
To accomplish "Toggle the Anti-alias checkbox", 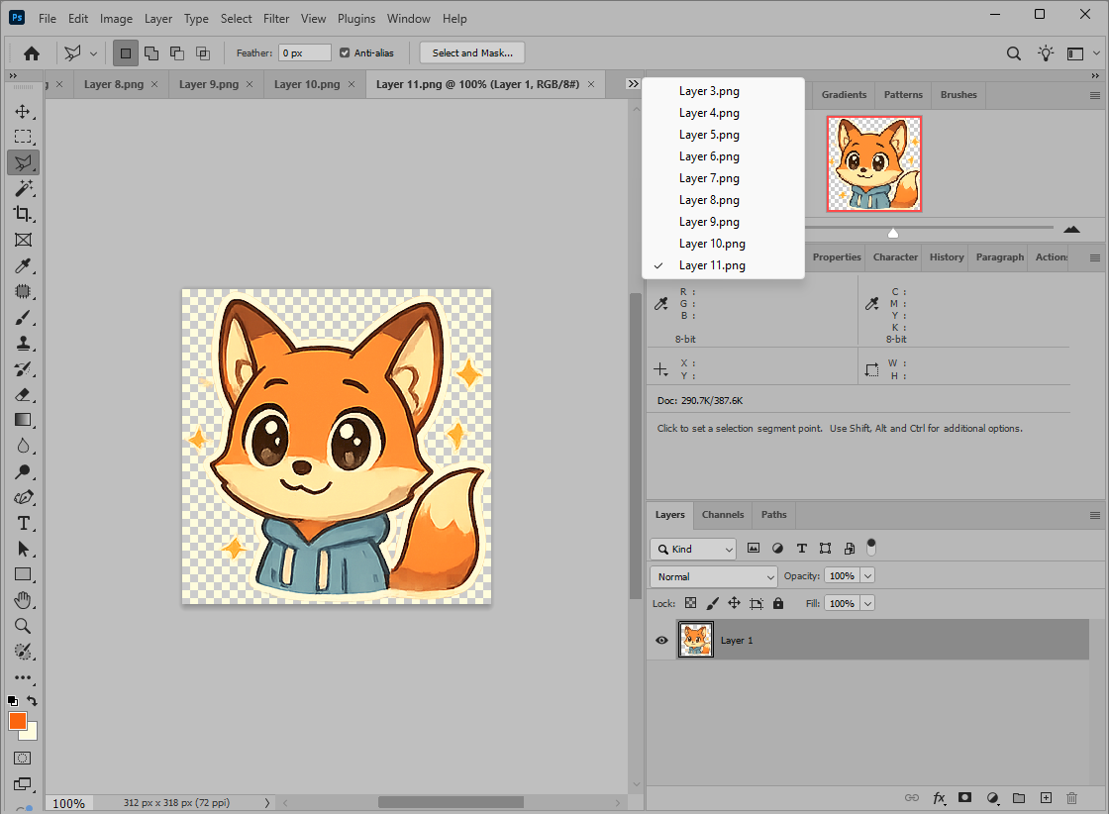I will (345, 53).
